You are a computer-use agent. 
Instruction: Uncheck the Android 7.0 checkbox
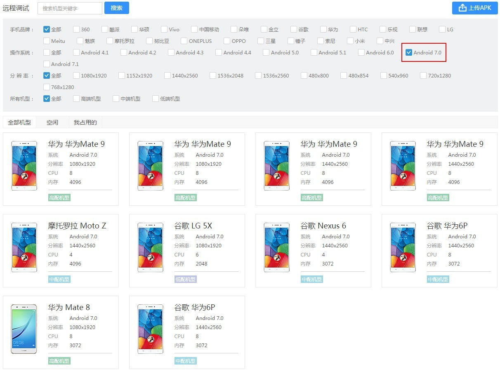pos(409,52)
